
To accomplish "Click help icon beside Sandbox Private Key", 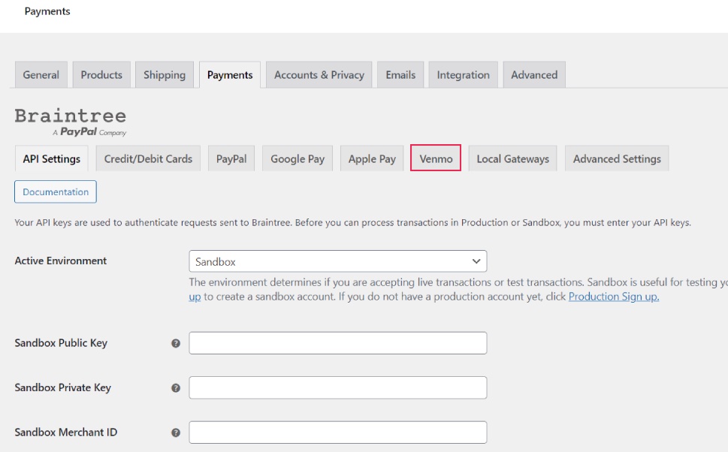I will tap(176, 388).
